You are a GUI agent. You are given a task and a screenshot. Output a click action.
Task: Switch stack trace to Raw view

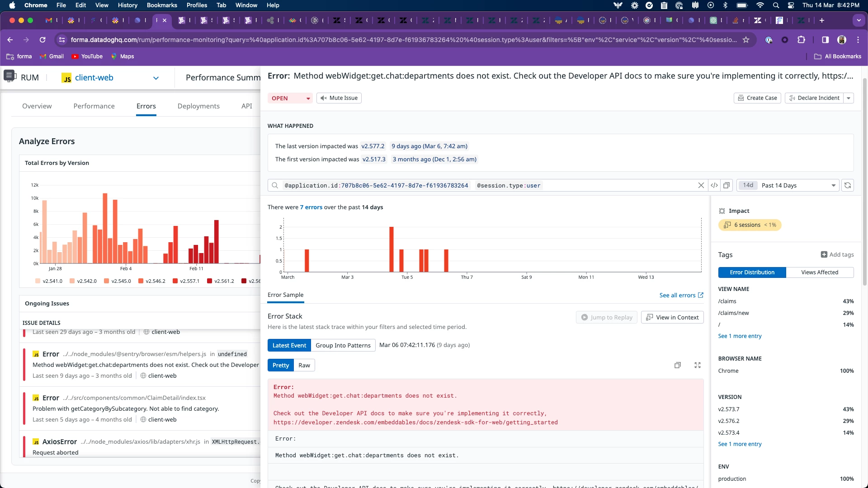click(304, 365)
